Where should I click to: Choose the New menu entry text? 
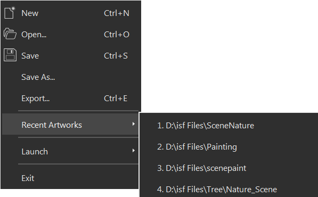click(x=30, y=13)
